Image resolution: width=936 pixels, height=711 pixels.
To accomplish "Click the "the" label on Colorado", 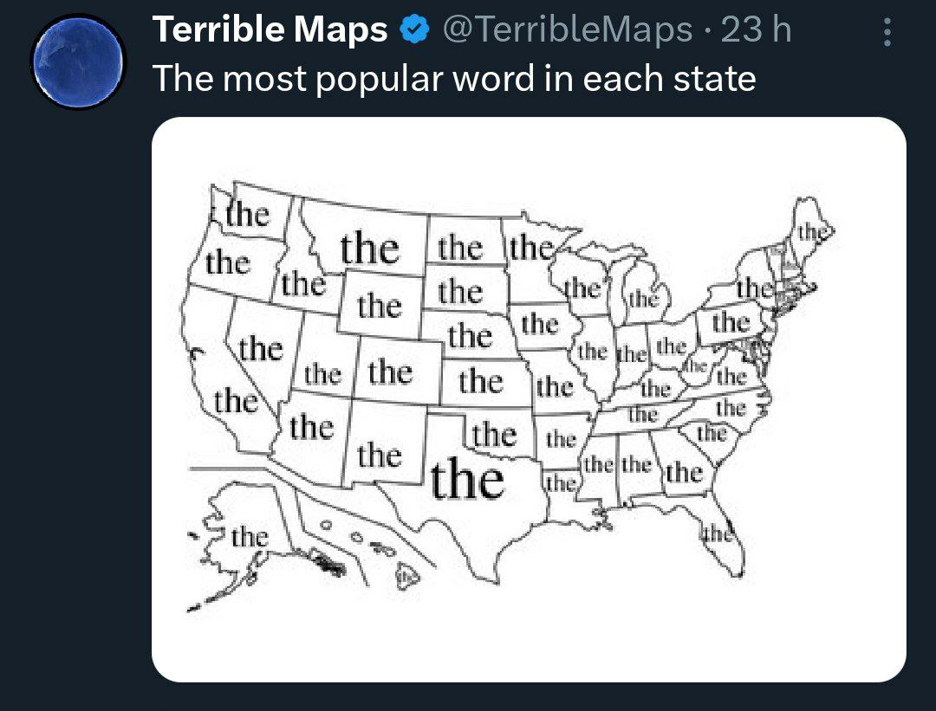I will point(390,372).
